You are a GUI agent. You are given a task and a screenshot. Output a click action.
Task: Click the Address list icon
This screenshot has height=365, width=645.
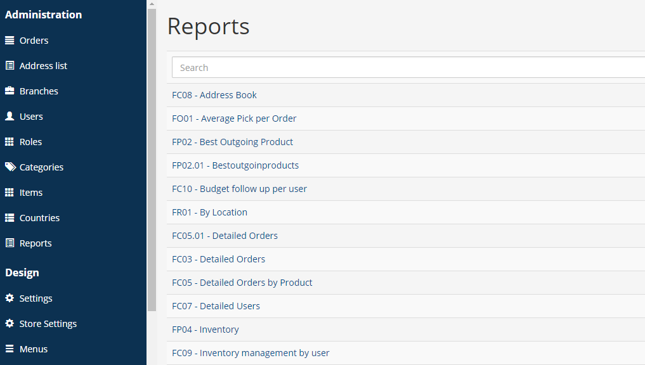point(10,66)
